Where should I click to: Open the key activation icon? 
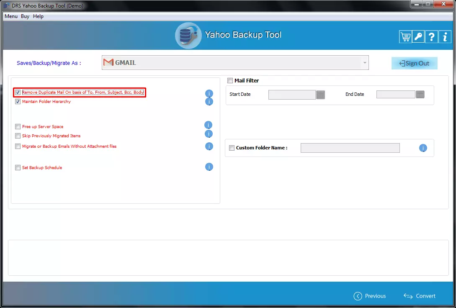tap(418, 37)
